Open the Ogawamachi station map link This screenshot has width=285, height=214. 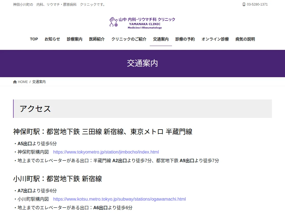click(119, 199)
